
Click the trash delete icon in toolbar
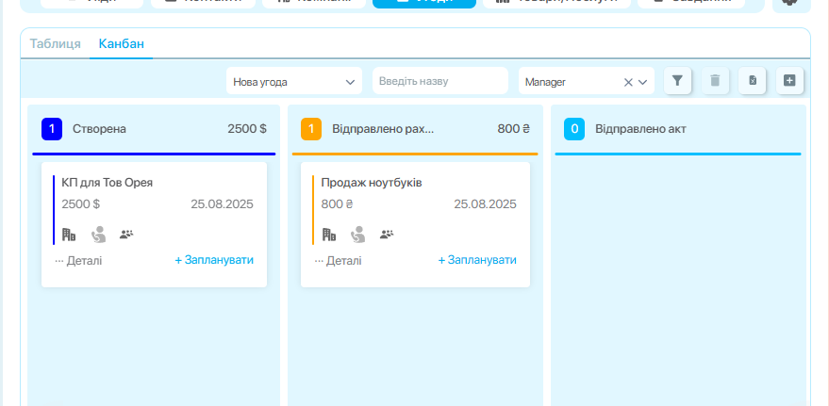715,81
